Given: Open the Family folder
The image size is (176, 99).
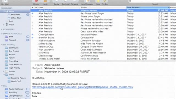Looking at the screenshot, I should (x=12, y=58).
